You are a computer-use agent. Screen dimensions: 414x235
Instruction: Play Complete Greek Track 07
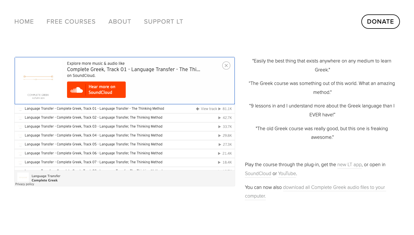[x=94, y=162]
